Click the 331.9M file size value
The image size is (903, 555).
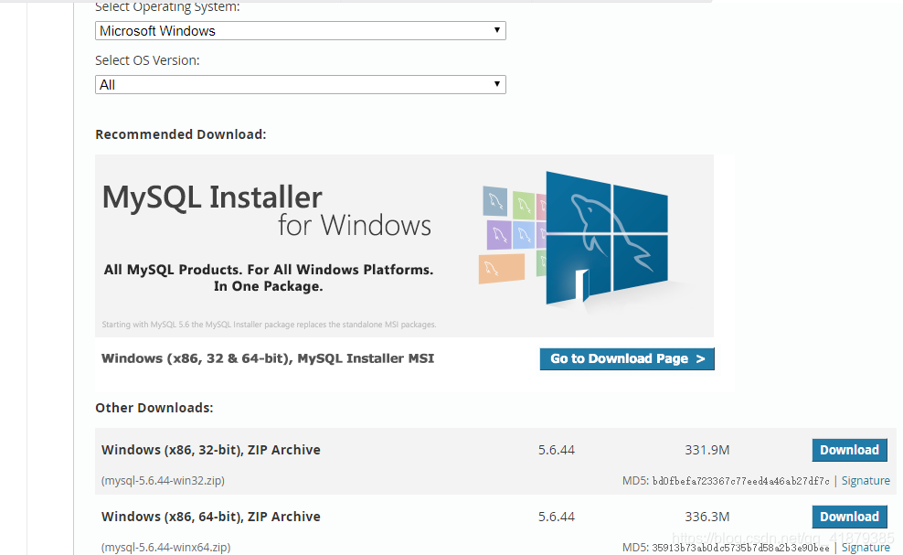(x=707, y=450)
